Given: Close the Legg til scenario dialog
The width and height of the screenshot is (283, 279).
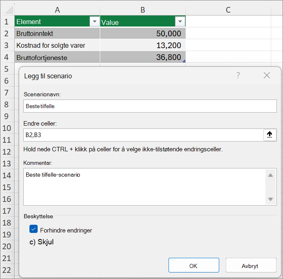Looking at the screenshot, I should (x=267, y=75).
